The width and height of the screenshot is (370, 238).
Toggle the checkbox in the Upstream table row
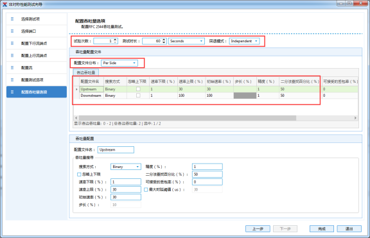pyautogui.click(x=138, y=89)
